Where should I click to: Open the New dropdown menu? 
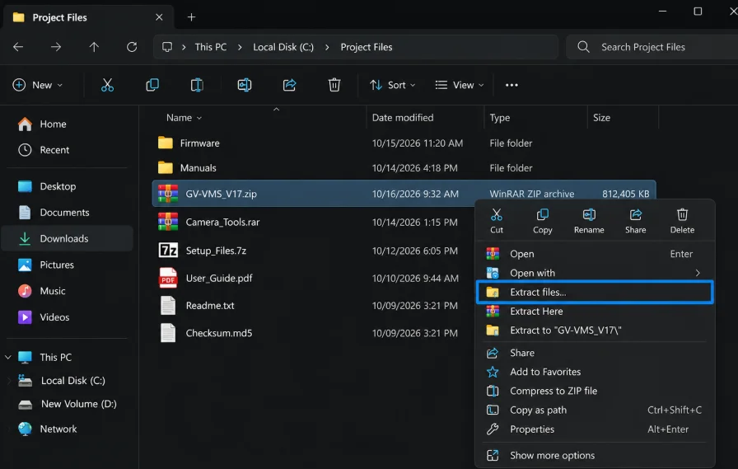[x=38, y=85]
